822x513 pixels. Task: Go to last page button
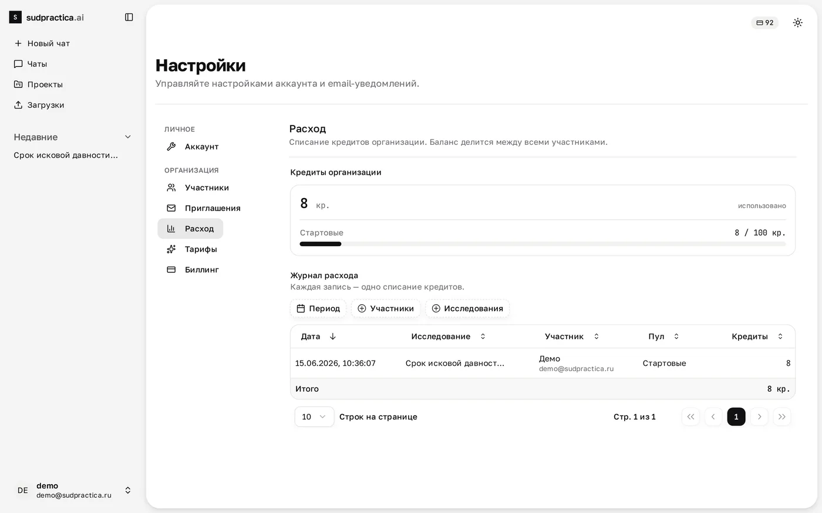782,417
